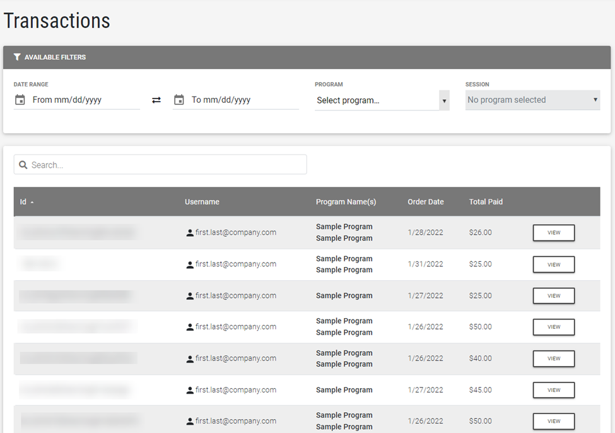This screenshot has height=433, width=615.
Task: Sort by Total Paid column header
Action: pyautogui.click(x=486, y=202)
